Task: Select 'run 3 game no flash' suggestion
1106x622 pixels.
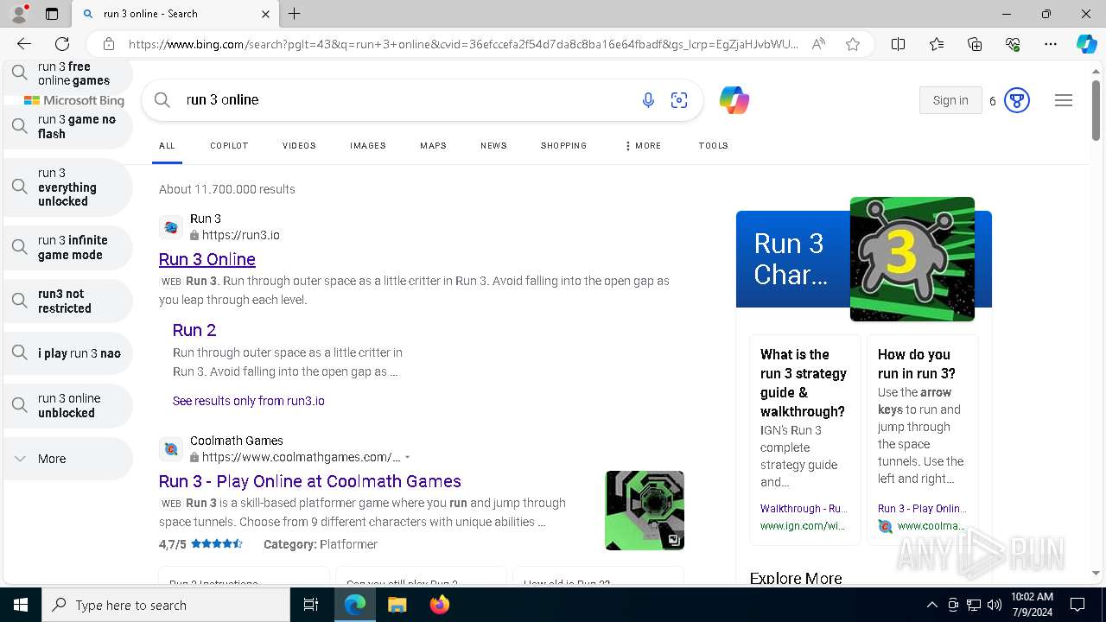Action: point(68,127)
